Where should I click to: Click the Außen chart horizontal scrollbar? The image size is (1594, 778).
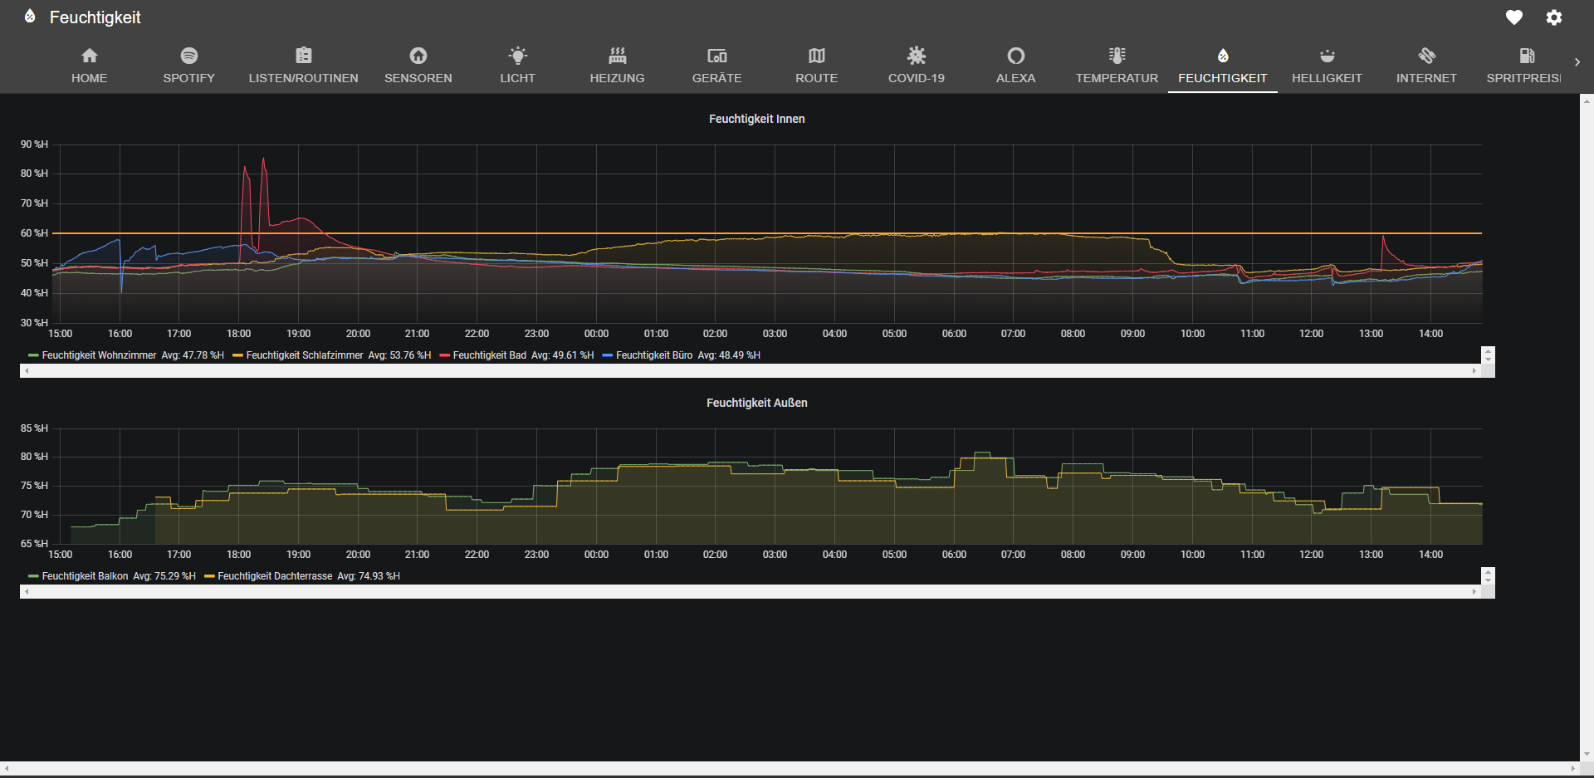(751, 592)
